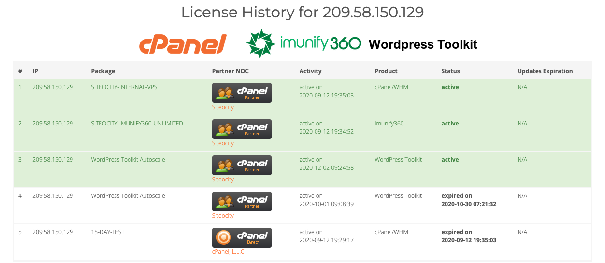Click the cPanel Direct badge in row 5
Image resolution: width=605 pixels, height=263 pixels.
pos(242,237)
